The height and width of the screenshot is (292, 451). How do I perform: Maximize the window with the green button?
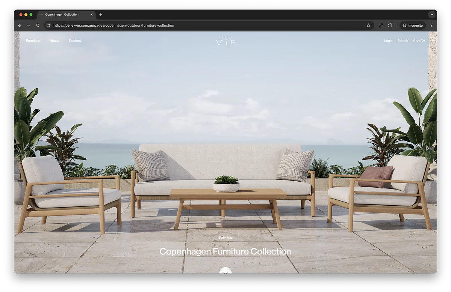click(31, 15)
